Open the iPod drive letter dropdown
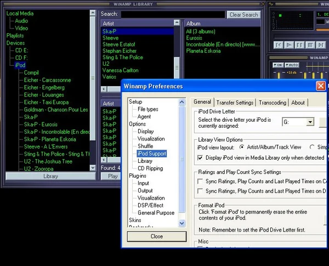The width and height of the screenshot is (329, 266). (x=310, y=122)
